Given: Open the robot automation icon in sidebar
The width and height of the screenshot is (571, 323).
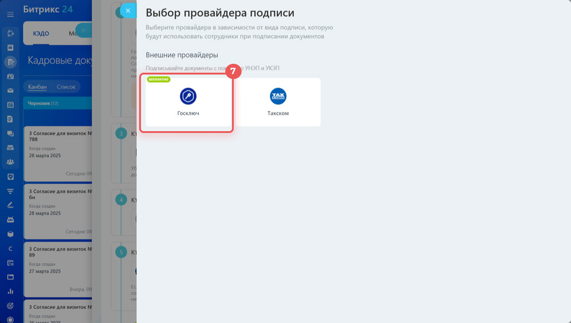Looking at the screenshot, I should (10, 219).
